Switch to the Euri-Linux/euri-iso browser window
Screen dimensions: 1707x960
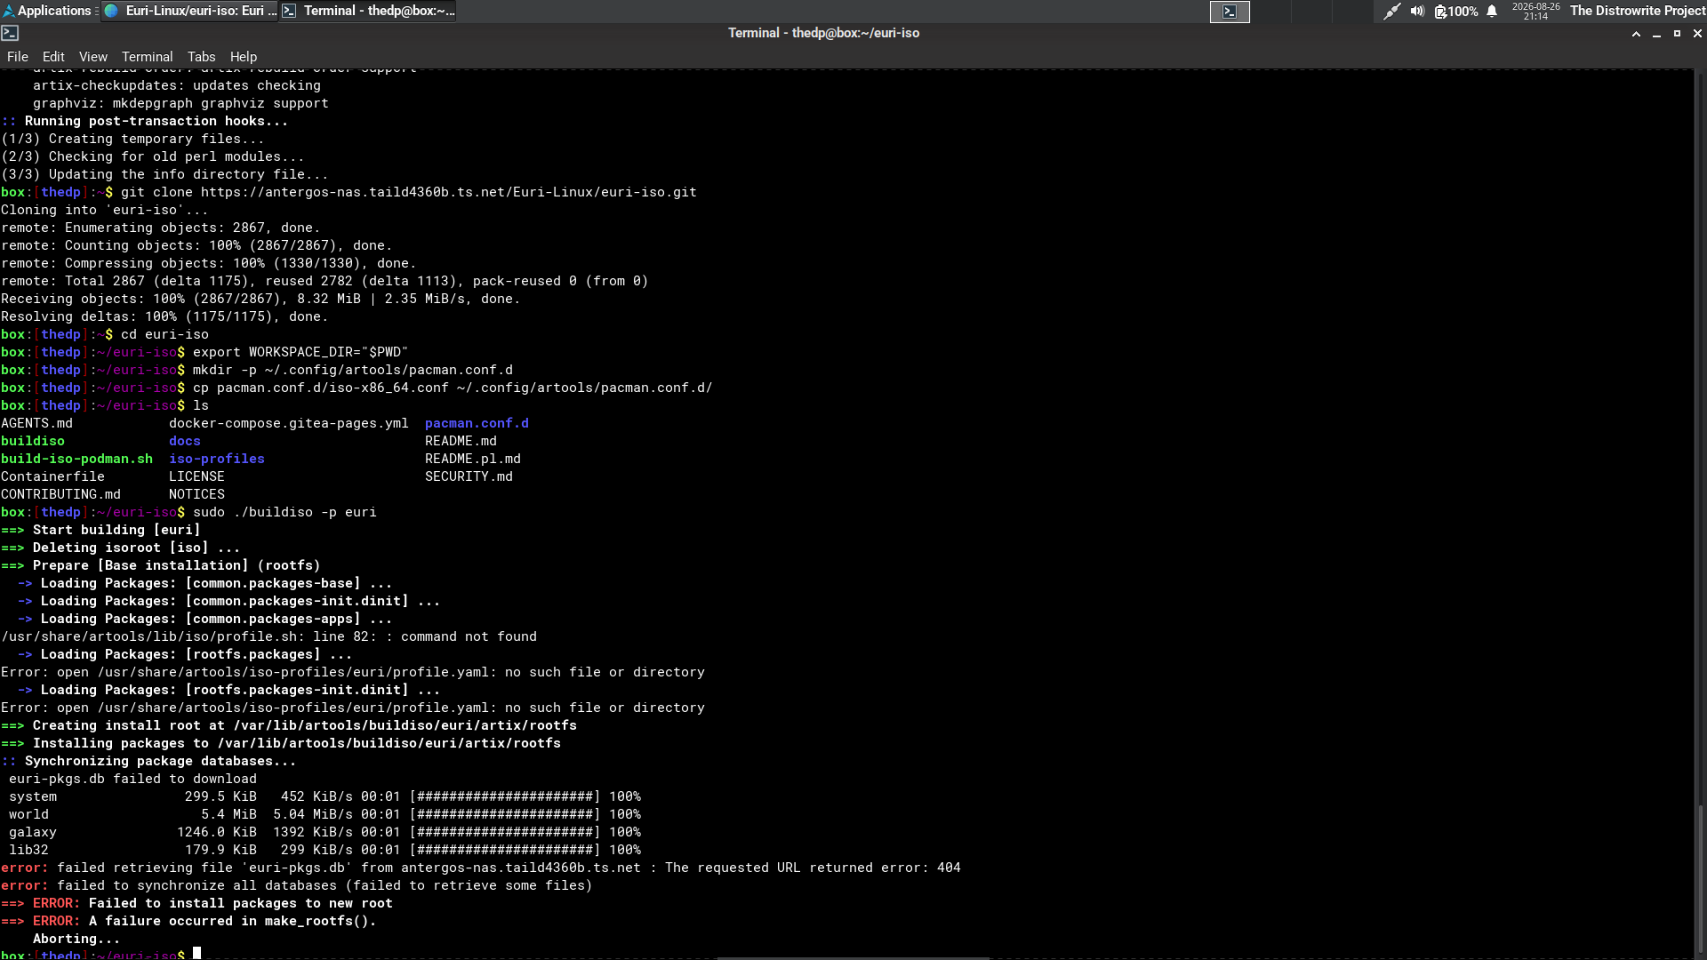click(x=190, y=11)
